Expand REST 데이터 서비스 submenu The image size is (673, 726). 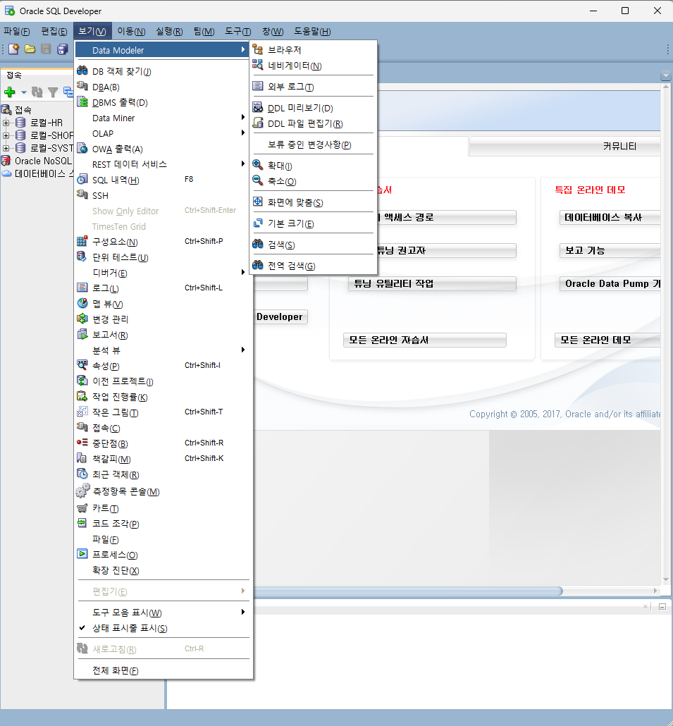coord(163,164)
